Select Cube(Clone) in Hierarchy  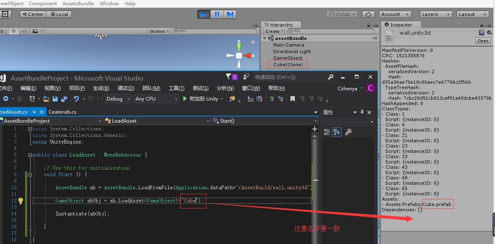288,65
